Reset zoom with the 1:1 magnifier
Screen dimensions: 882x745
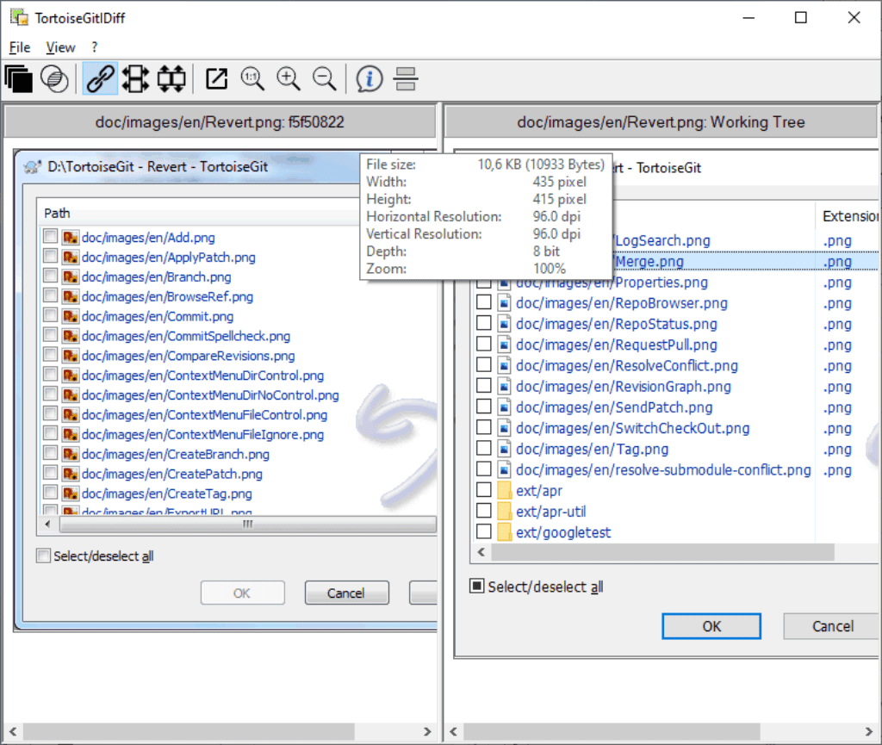252,78
